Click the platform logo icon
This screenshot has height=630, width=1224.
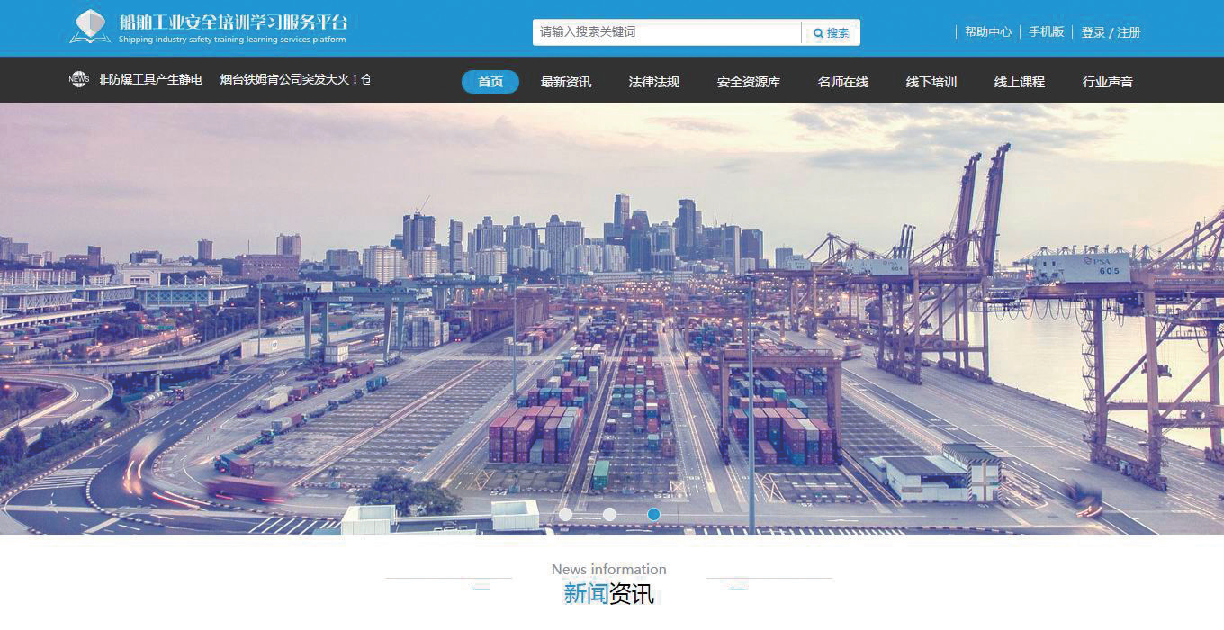click(90, 27)
